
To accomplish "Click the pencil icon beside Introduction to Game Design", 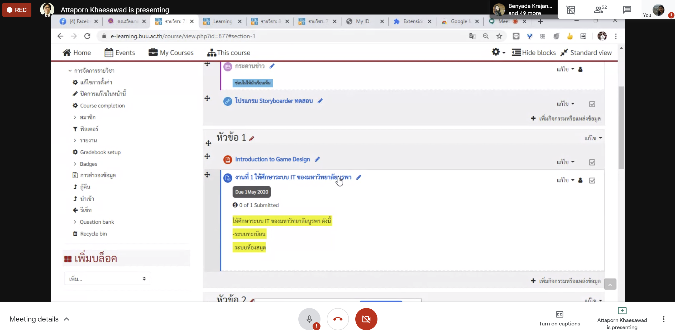I will coord(317,159).
